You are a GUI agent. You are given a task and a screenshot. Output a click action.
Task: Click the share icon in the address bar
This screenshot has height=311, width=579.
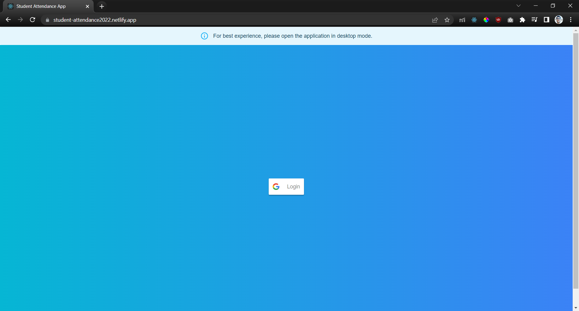[435, 20]
